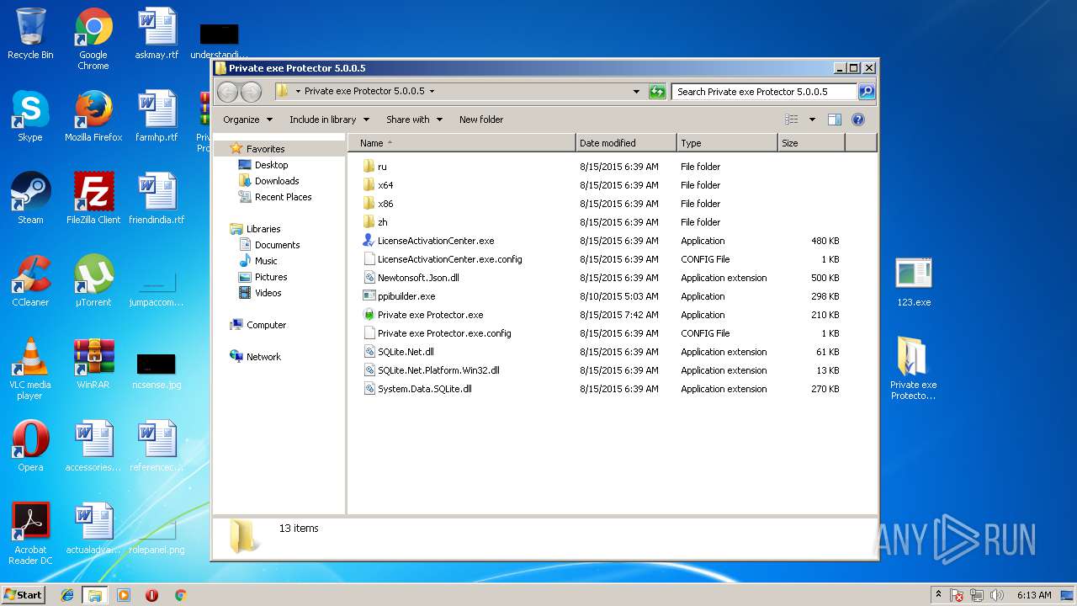The image size is (1077, 606).
Task: Open Include in library dropdown
Action: coord(329,120)
